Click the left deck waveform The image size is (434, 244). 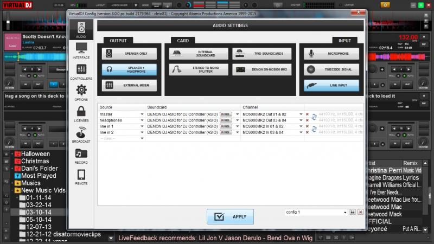[35, 57]
